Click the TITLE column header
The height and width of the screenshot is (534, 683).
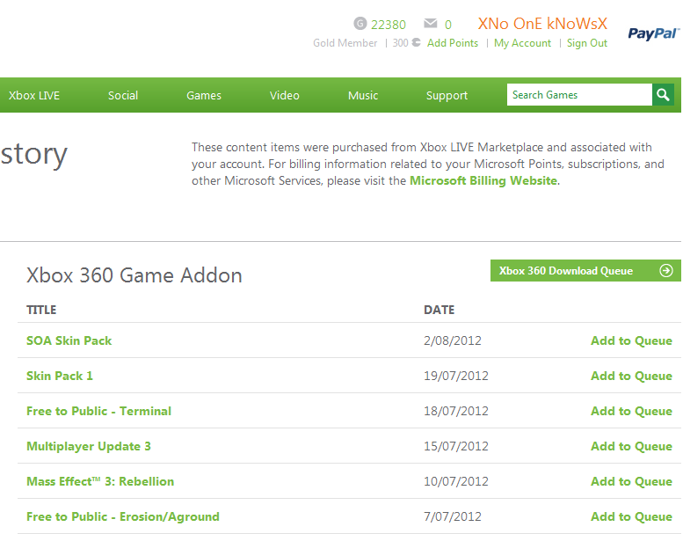pos(41,310)
